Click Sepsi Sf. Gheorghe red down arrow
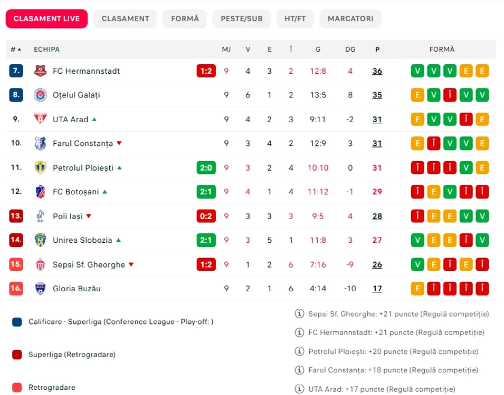The height and width of the screenshot is (395, 504). (131, 264)
